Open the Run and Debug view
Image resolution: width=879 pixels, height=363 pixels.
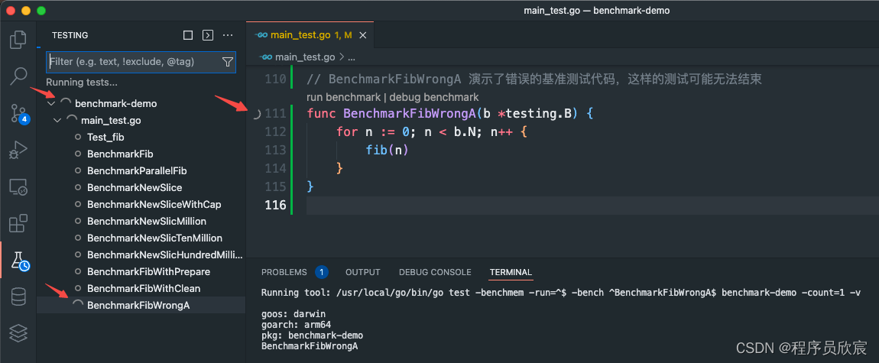pyautogui.click(x=18, y=150)
